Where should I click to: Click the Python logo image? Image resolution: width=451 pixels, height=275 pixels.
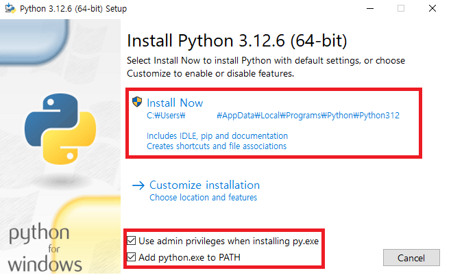(x=60, y=129)
